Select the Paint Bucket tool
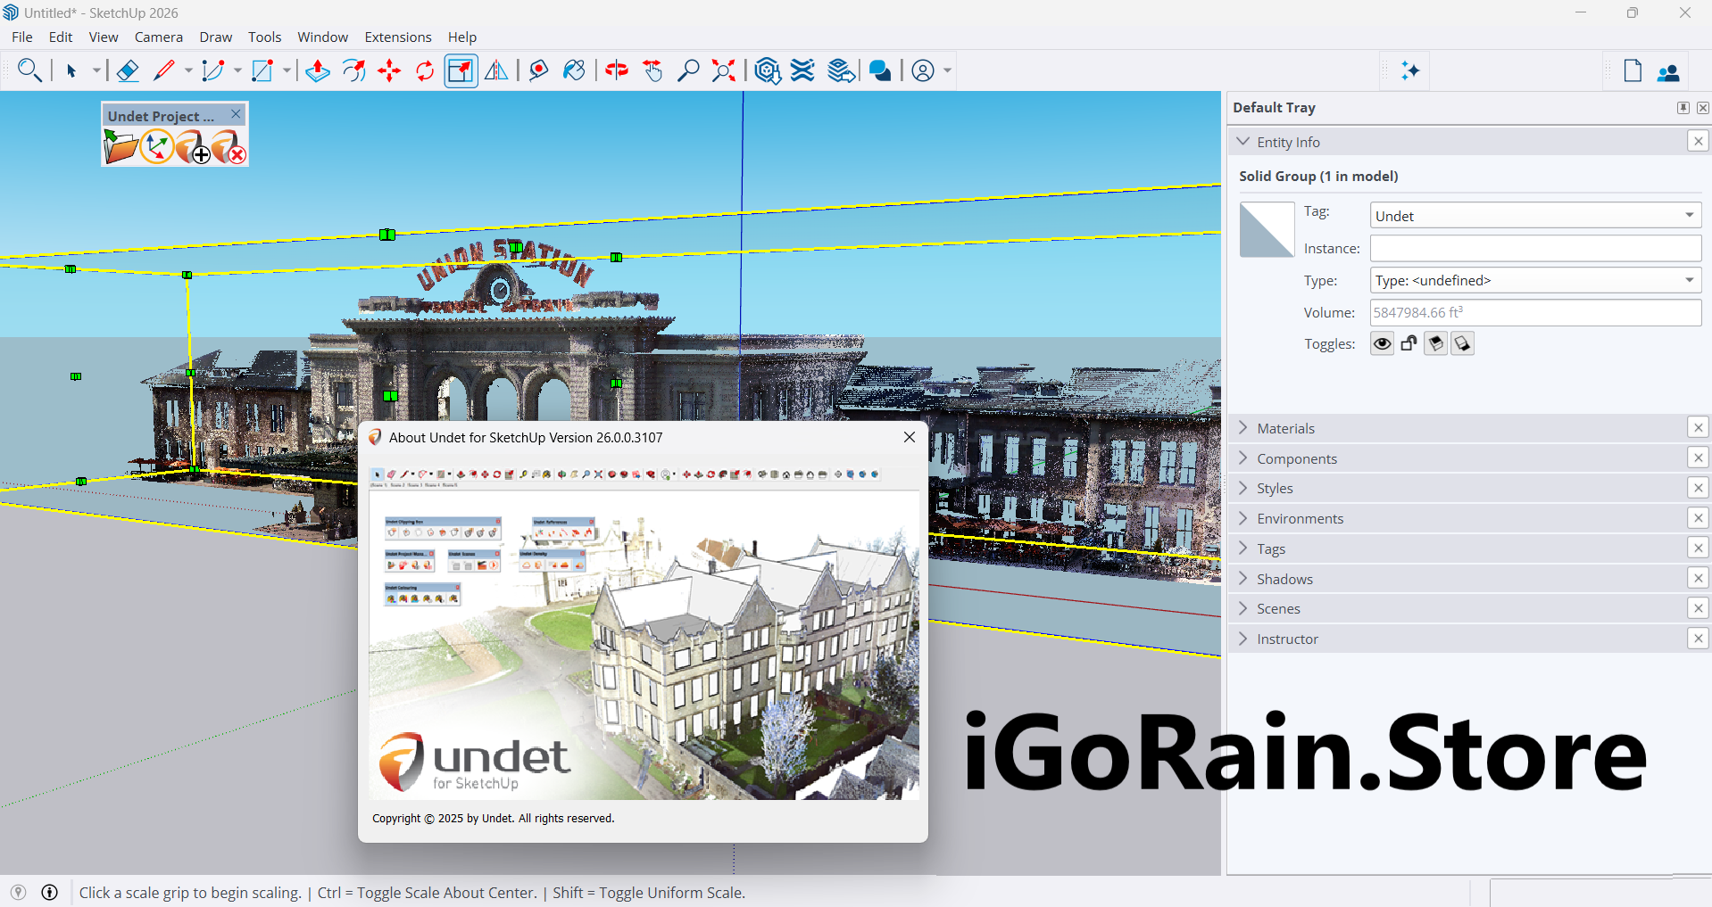The image size is (1712, 907). 574,70
